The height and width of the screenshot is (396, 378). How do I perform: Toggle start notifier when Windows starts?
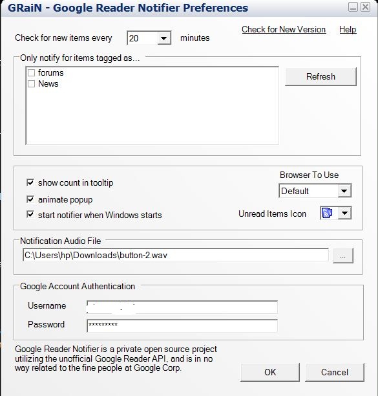[30, 215]
